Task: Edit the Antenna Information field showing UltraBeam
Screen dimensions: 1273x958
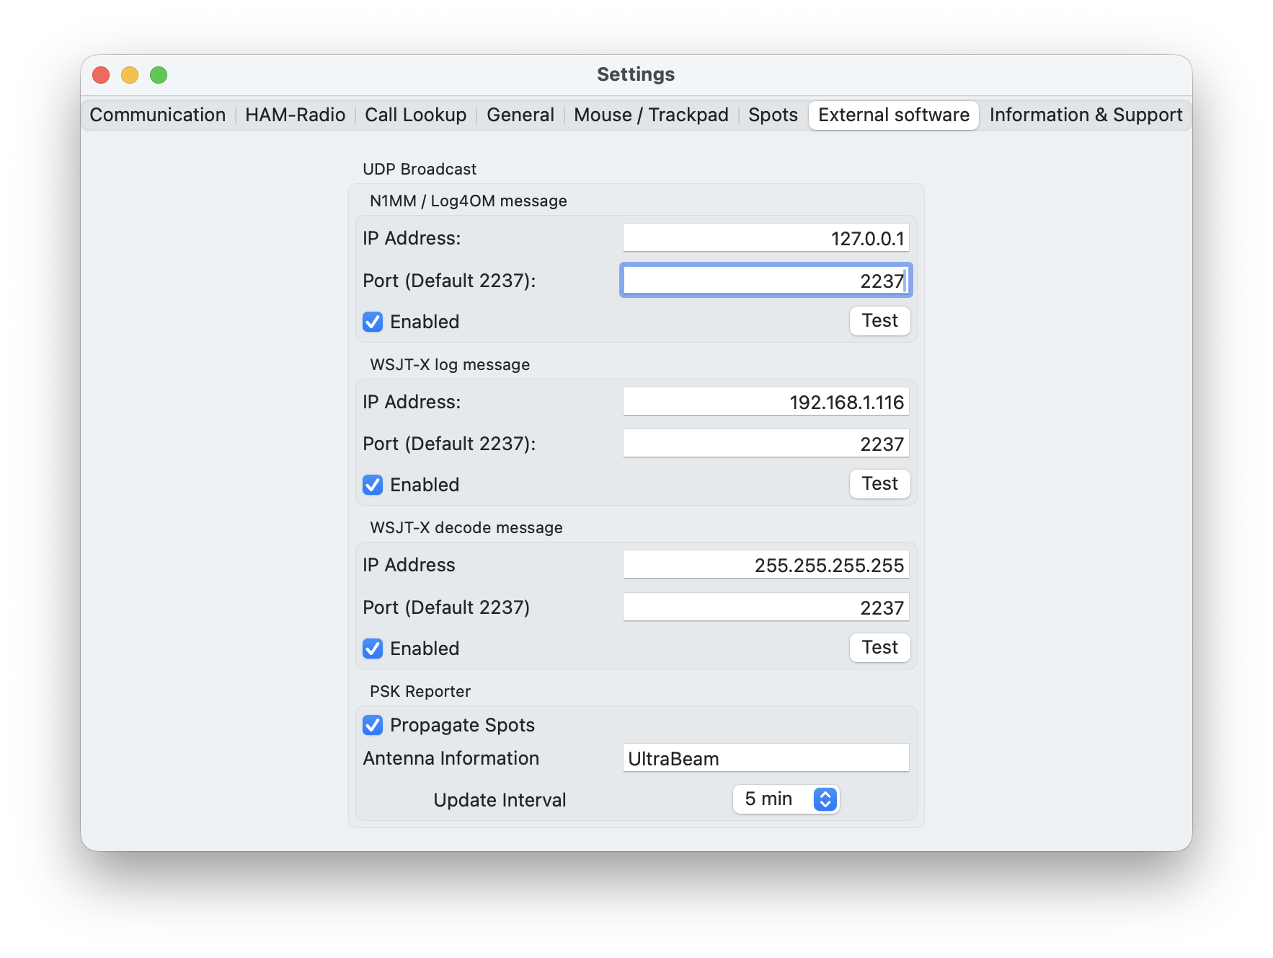Action: pos(766,758)
